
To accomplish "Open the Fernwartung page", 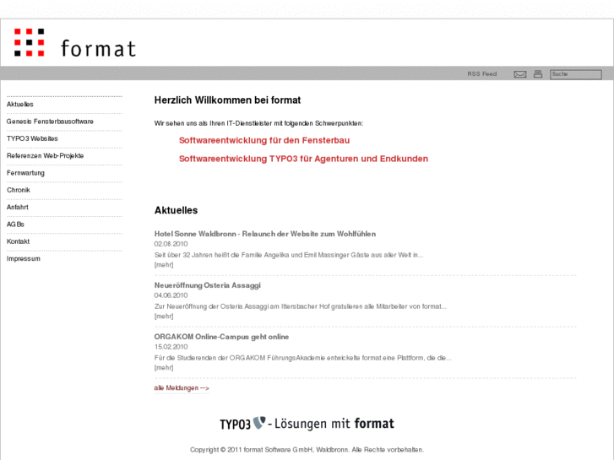I will pos(25,173).
